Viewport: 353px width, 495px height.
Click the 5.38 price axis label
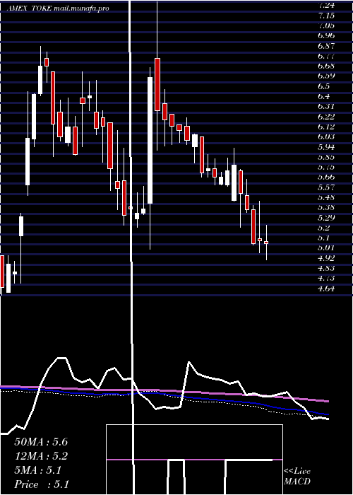click(x=326, y=207)
